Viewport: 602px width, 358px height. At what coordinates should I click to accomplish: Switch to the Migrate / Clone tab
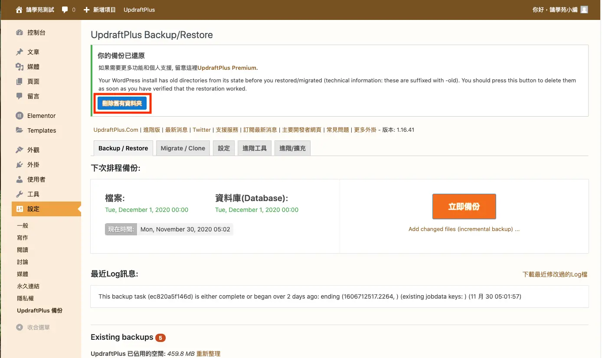tap(183, 148)
